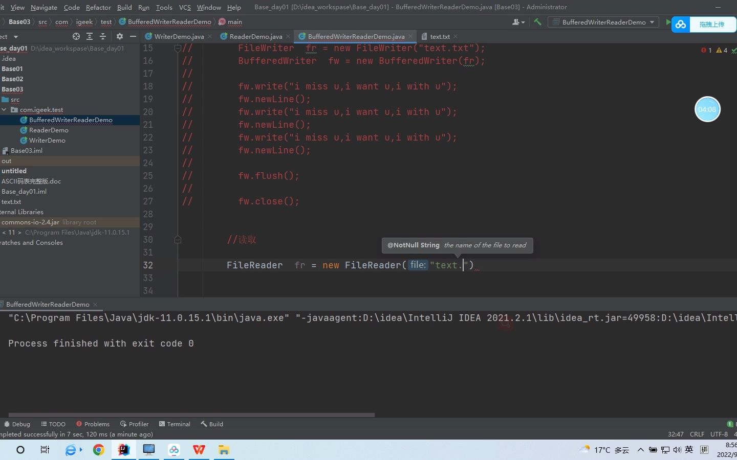Click the Baidu cloud icon on taskbar

(174, 450)
